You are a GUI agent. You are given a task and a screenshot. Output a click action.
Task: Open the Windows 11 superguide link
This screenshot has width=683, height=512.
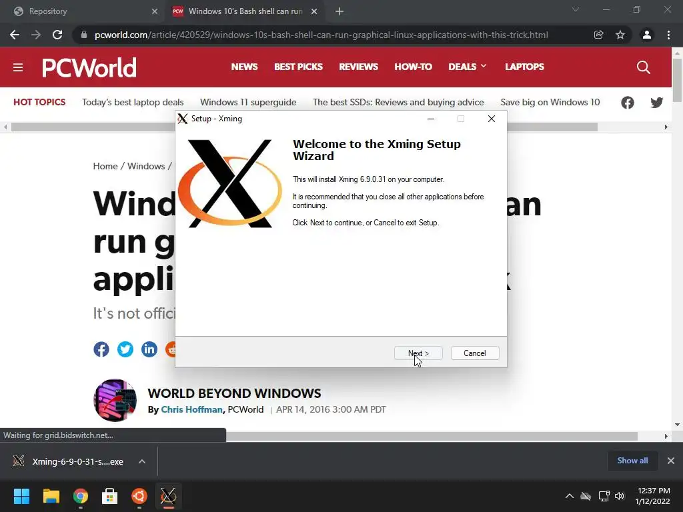248,102
